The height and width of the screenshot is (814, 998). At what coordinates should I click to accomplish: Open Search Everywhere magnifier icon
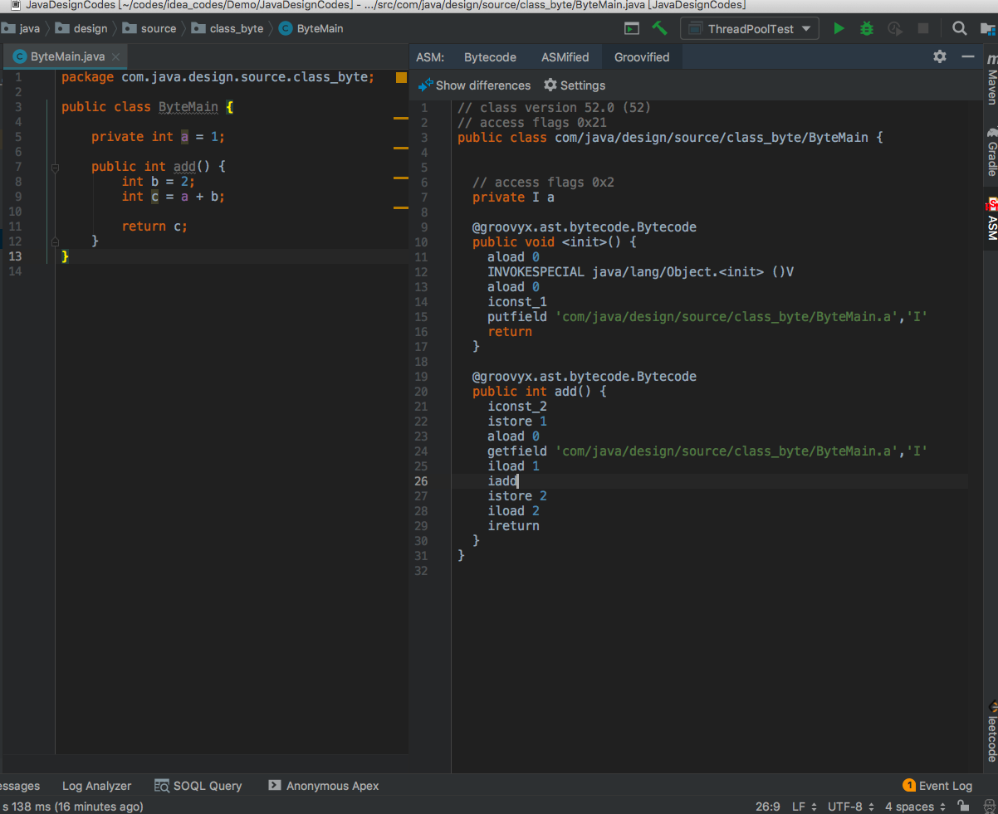[x=959, y=28]
